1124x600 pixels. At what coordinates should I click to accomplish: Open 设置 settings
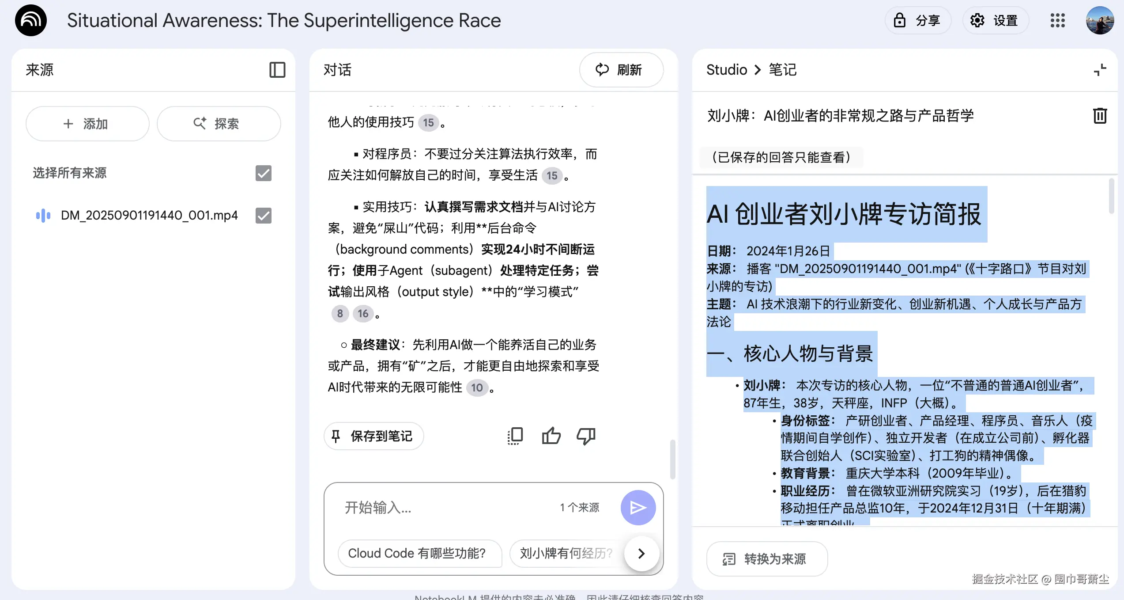click(x=996, y=20)
